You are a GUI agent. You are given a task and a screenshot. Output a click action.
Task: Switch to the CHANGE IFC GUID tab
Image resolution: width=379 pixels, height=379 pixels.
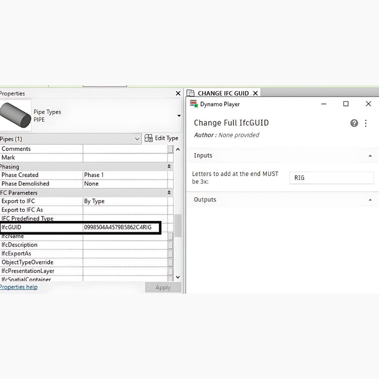[223, 93]
